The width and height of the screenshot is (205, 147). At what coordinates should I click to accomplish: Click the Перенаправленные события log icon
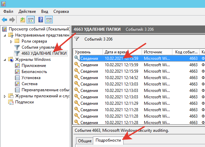point(17,90)
